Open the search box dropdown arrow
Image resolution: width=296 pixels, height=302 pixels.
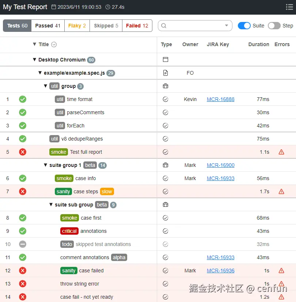coord(227,26)
